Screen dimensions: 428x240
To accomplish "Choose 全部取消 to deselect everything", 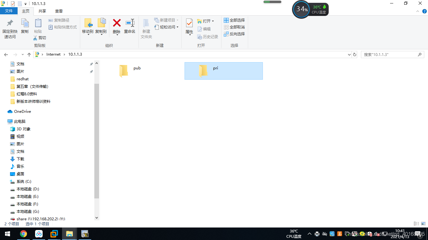I will point(234,27).
